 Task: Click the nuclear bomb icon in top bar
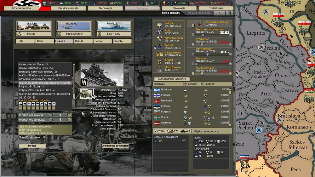(x=164, y=3)
